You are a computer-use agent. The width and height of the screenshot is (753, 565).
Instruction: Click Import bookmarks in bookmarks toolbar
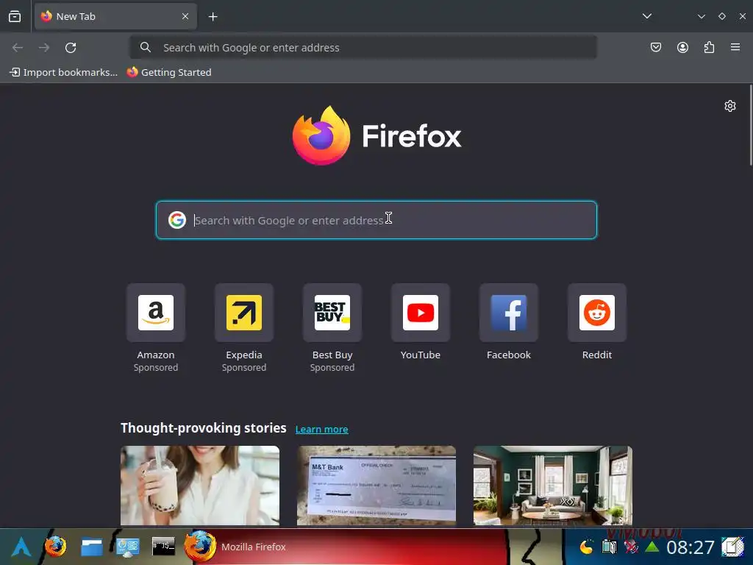click(x=63, y=72)
